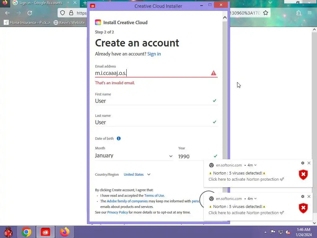Click the Firefox tracking protection shield icon
Image resolution: width=317 pixels, height=238 pixels.
(x=63, y=13)
